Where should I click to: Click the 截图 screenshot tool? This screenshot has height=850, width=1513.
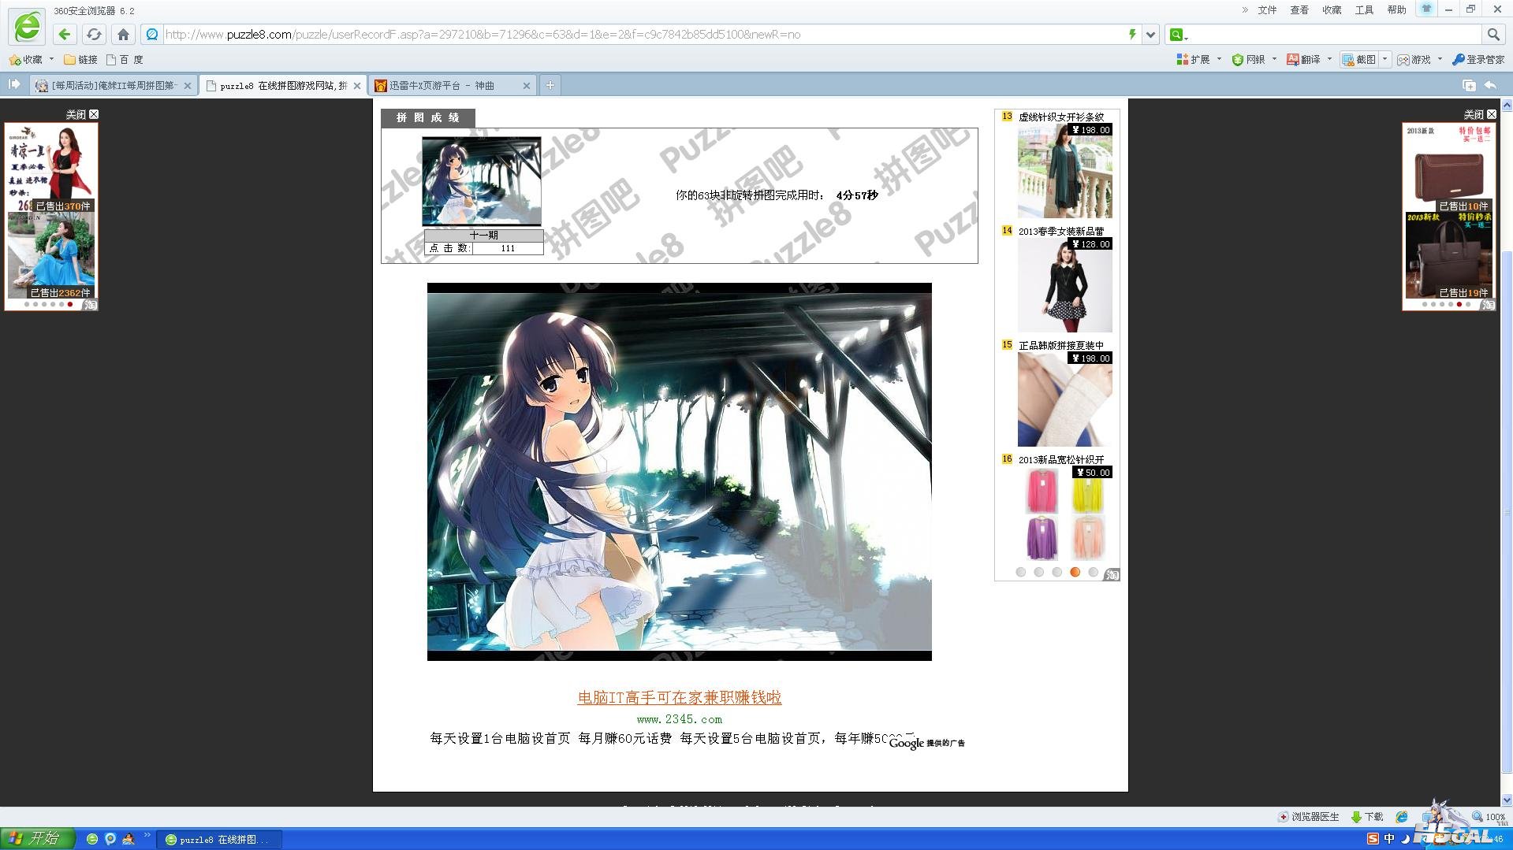pyautogui.click(x=1359, y=60)
